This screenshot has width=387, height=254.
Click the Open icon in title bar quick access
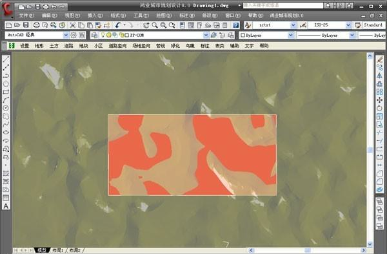coord(29,6)
